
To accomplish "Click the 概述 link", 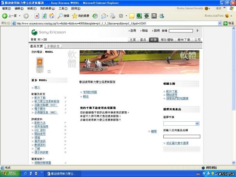I will pos(86,97).
